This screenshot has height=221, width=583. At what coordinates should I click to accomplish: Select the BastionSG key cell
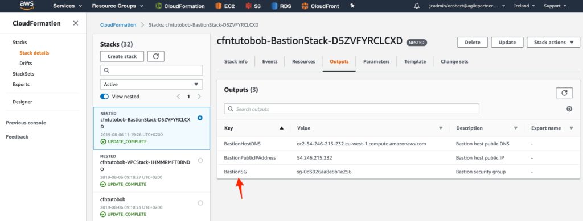(235, 172)
